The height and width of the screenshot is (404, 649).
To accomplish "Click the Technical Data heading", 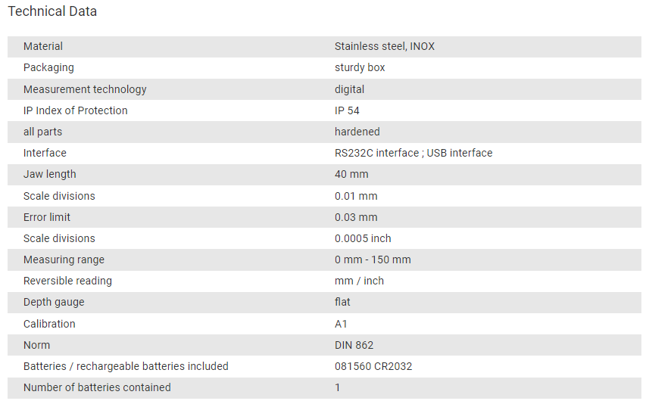I will point(52,11).
